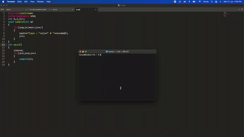The image size is (244, 137).
Task: Minimize the Terminal window with yellow button
Action: tap(83, 52)
